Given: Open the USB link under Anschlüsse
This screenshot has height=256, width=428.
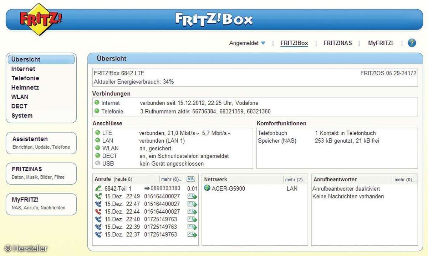Looking at the screenshot, I should [x=108, y=164].
